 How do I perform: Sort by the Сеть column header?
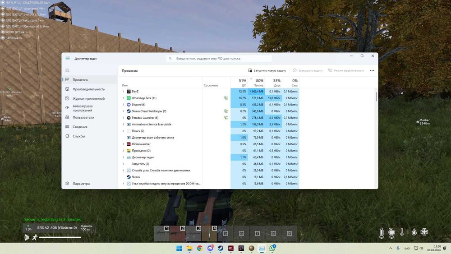[x=291, y=83]
